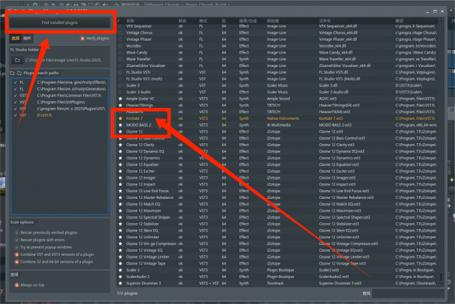Screen dimensions: 455x304
Task: Enable Try to prevent popup windows
Action: point(17,247)
